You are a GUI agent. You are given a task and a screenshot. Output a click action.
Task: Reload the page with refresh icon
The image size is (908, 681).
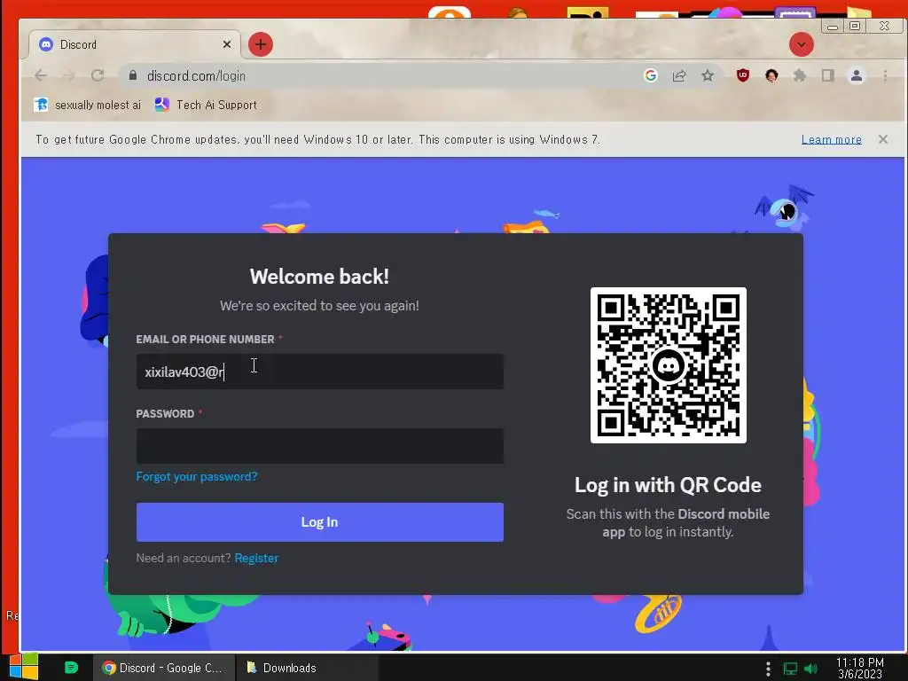coord(98,76)
